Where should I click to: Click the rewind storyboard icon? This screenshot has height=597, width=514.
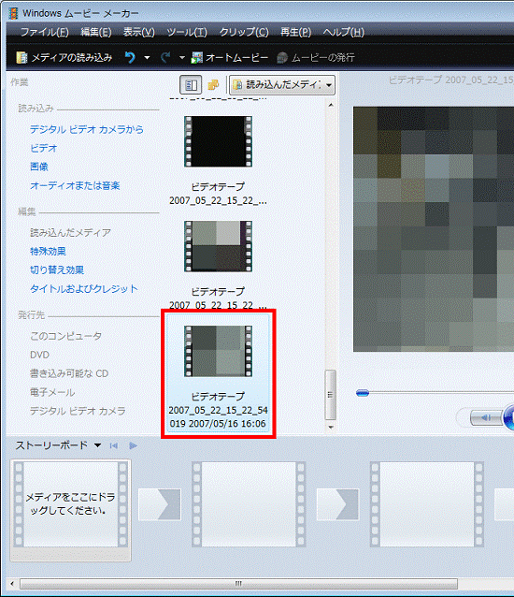click(113, 445)
